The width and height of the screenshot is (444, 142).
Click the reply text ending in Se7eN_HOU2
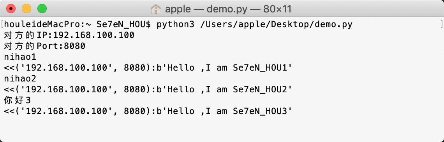click(x=148, y=90)
